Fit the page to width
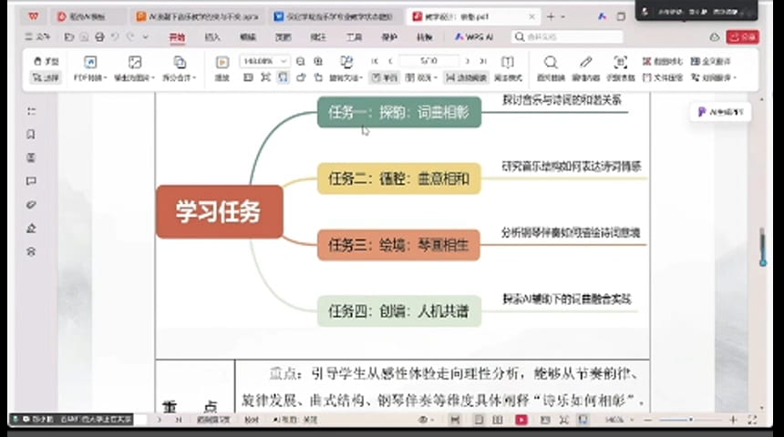 (x=283, y=77)
